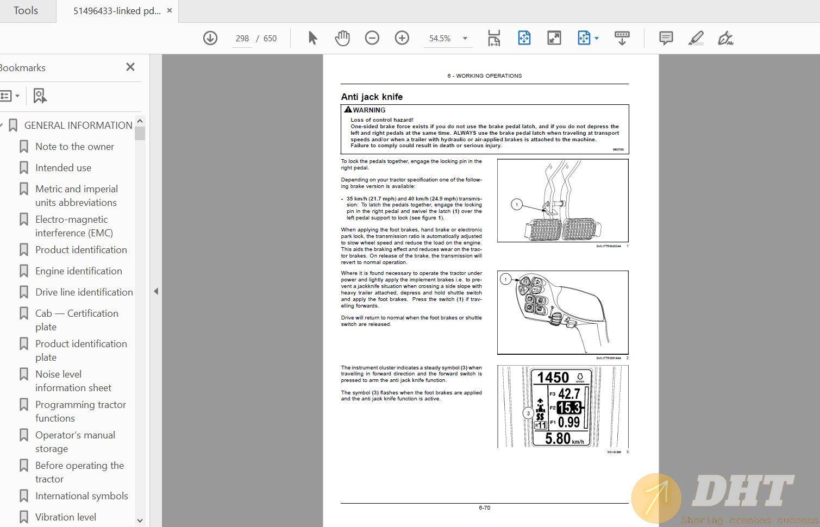This screenshot has width=820, height=527.
Task: Collapse the GENERAL INFORMATION bookmark
Action: (x=2, y=126)
